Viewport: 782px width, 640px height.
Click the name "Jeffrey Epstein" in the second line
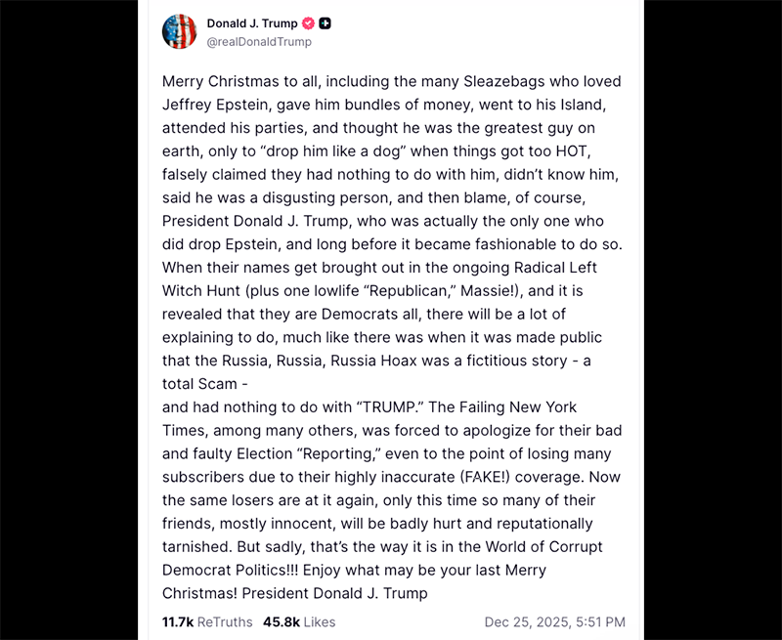tap(216, 105)
